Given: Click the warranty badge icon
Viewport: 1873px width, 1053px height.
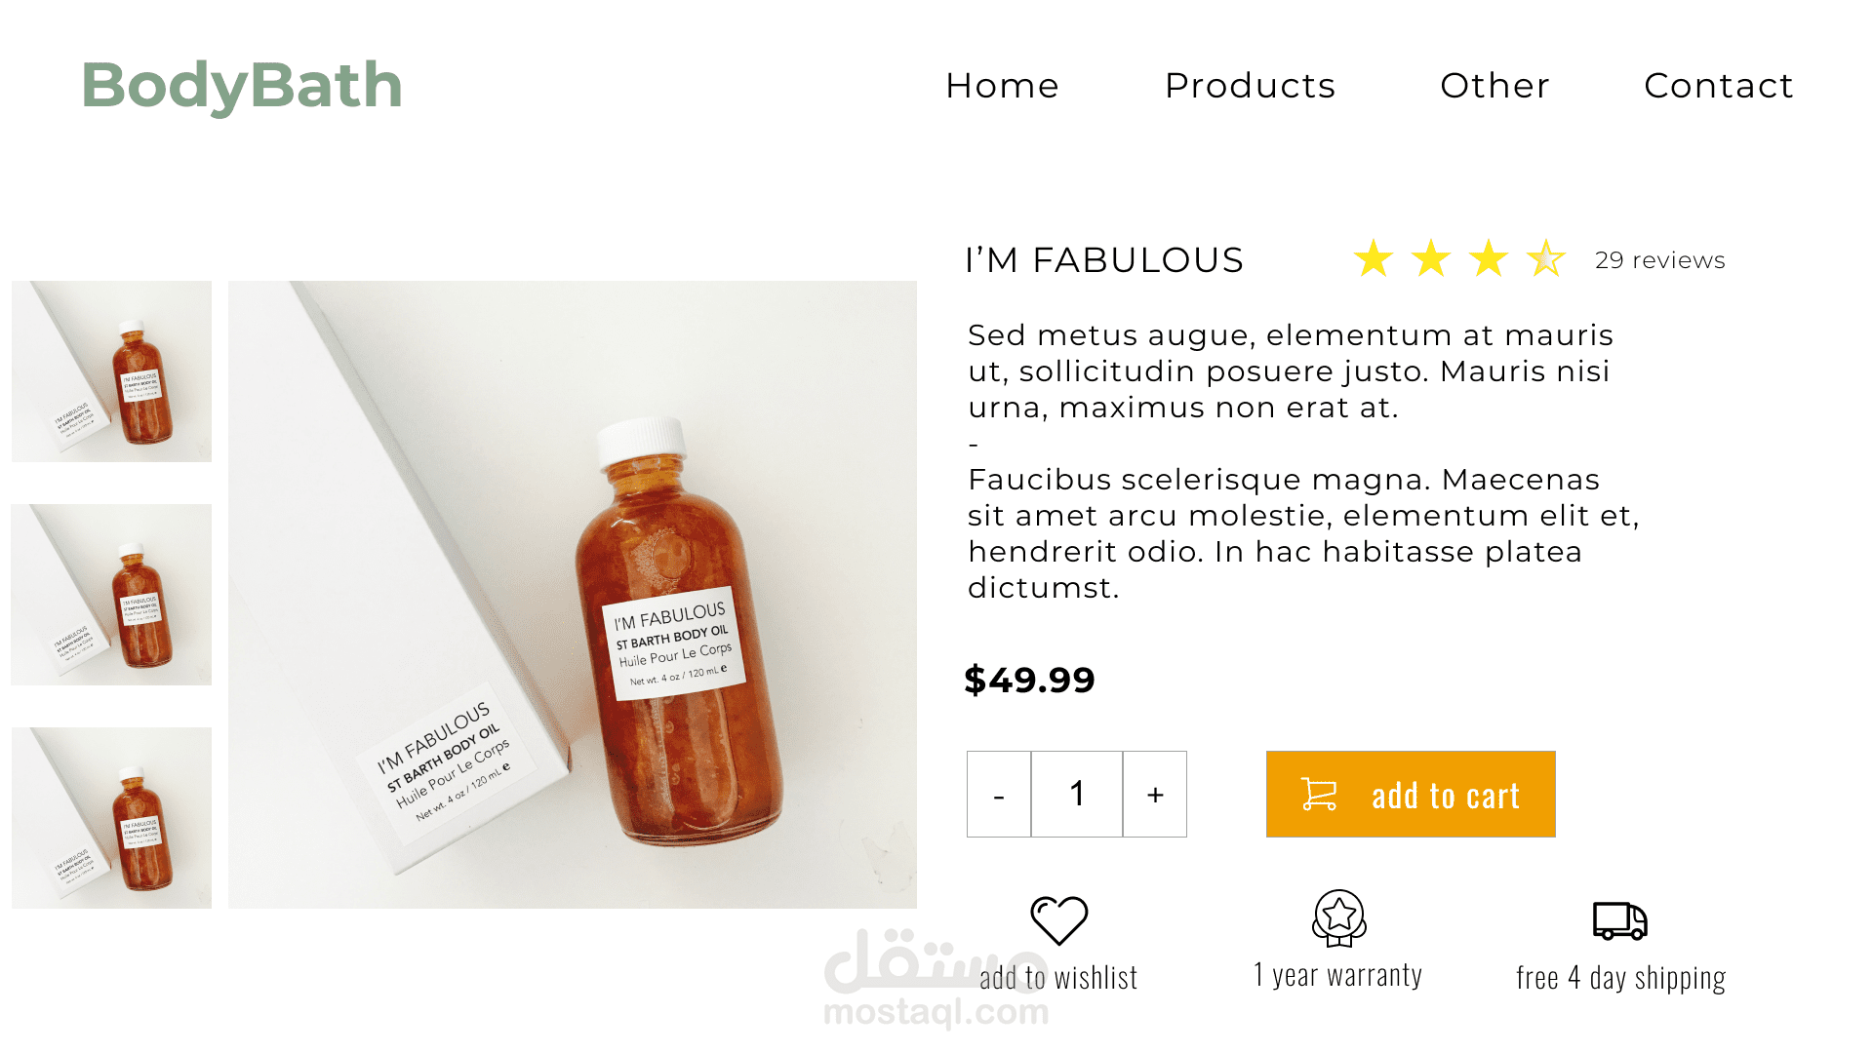Looking at the screenshot, I should pyautogui.click(x=1338, y=917).
